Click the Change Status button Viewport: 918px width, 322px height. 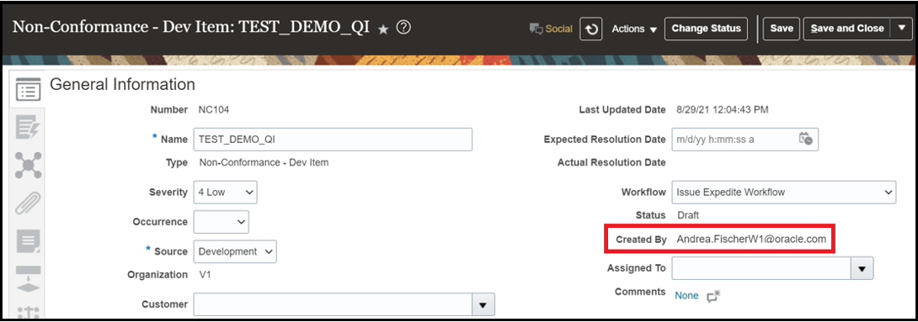coord(706,29)
